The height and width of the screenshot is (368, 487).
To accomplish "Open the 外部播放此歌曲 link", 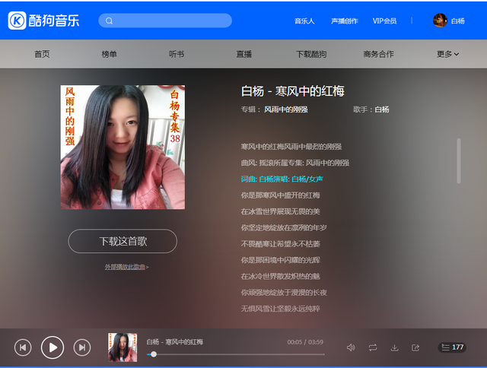I will coord(126,267).
